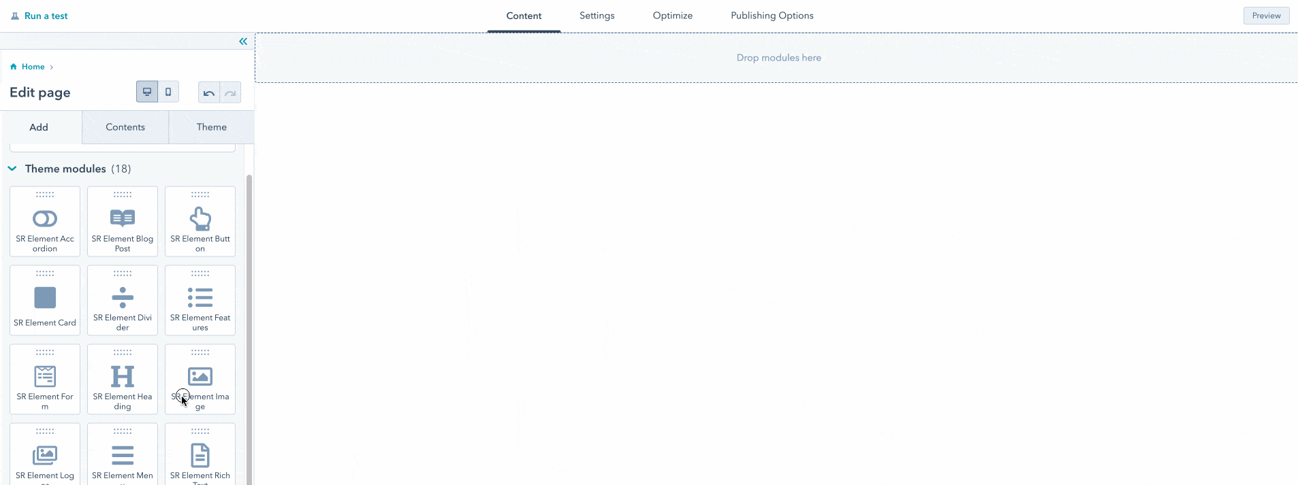Click the flask icon beside Run a test

point(15,16)
